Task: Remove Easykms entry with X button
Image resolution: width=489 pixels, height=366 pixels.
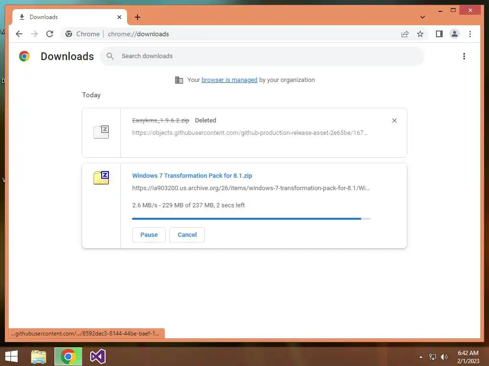Action: click(x=394, y=121)
